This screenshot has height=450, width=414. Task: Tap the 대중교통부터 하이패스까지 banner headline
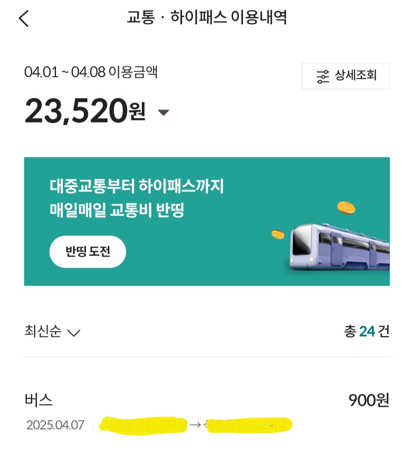136,187
